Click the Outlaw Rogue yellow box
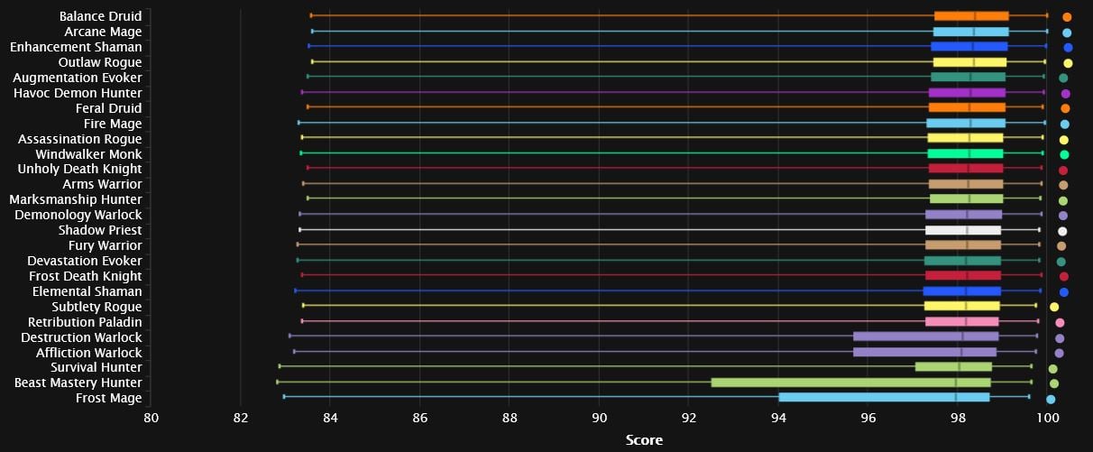 coord(969,62)
